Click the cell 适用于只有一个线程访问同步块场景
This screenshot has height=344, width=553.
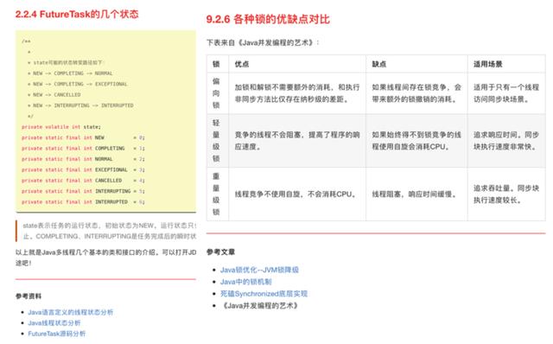pos(506,93)
